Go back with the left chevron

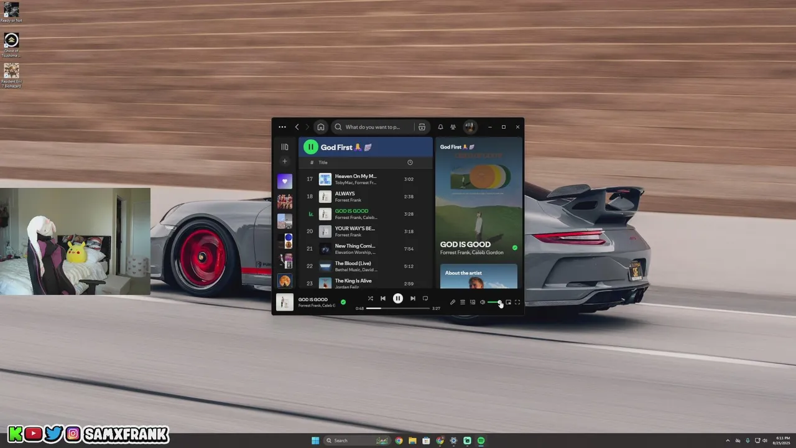297,127
